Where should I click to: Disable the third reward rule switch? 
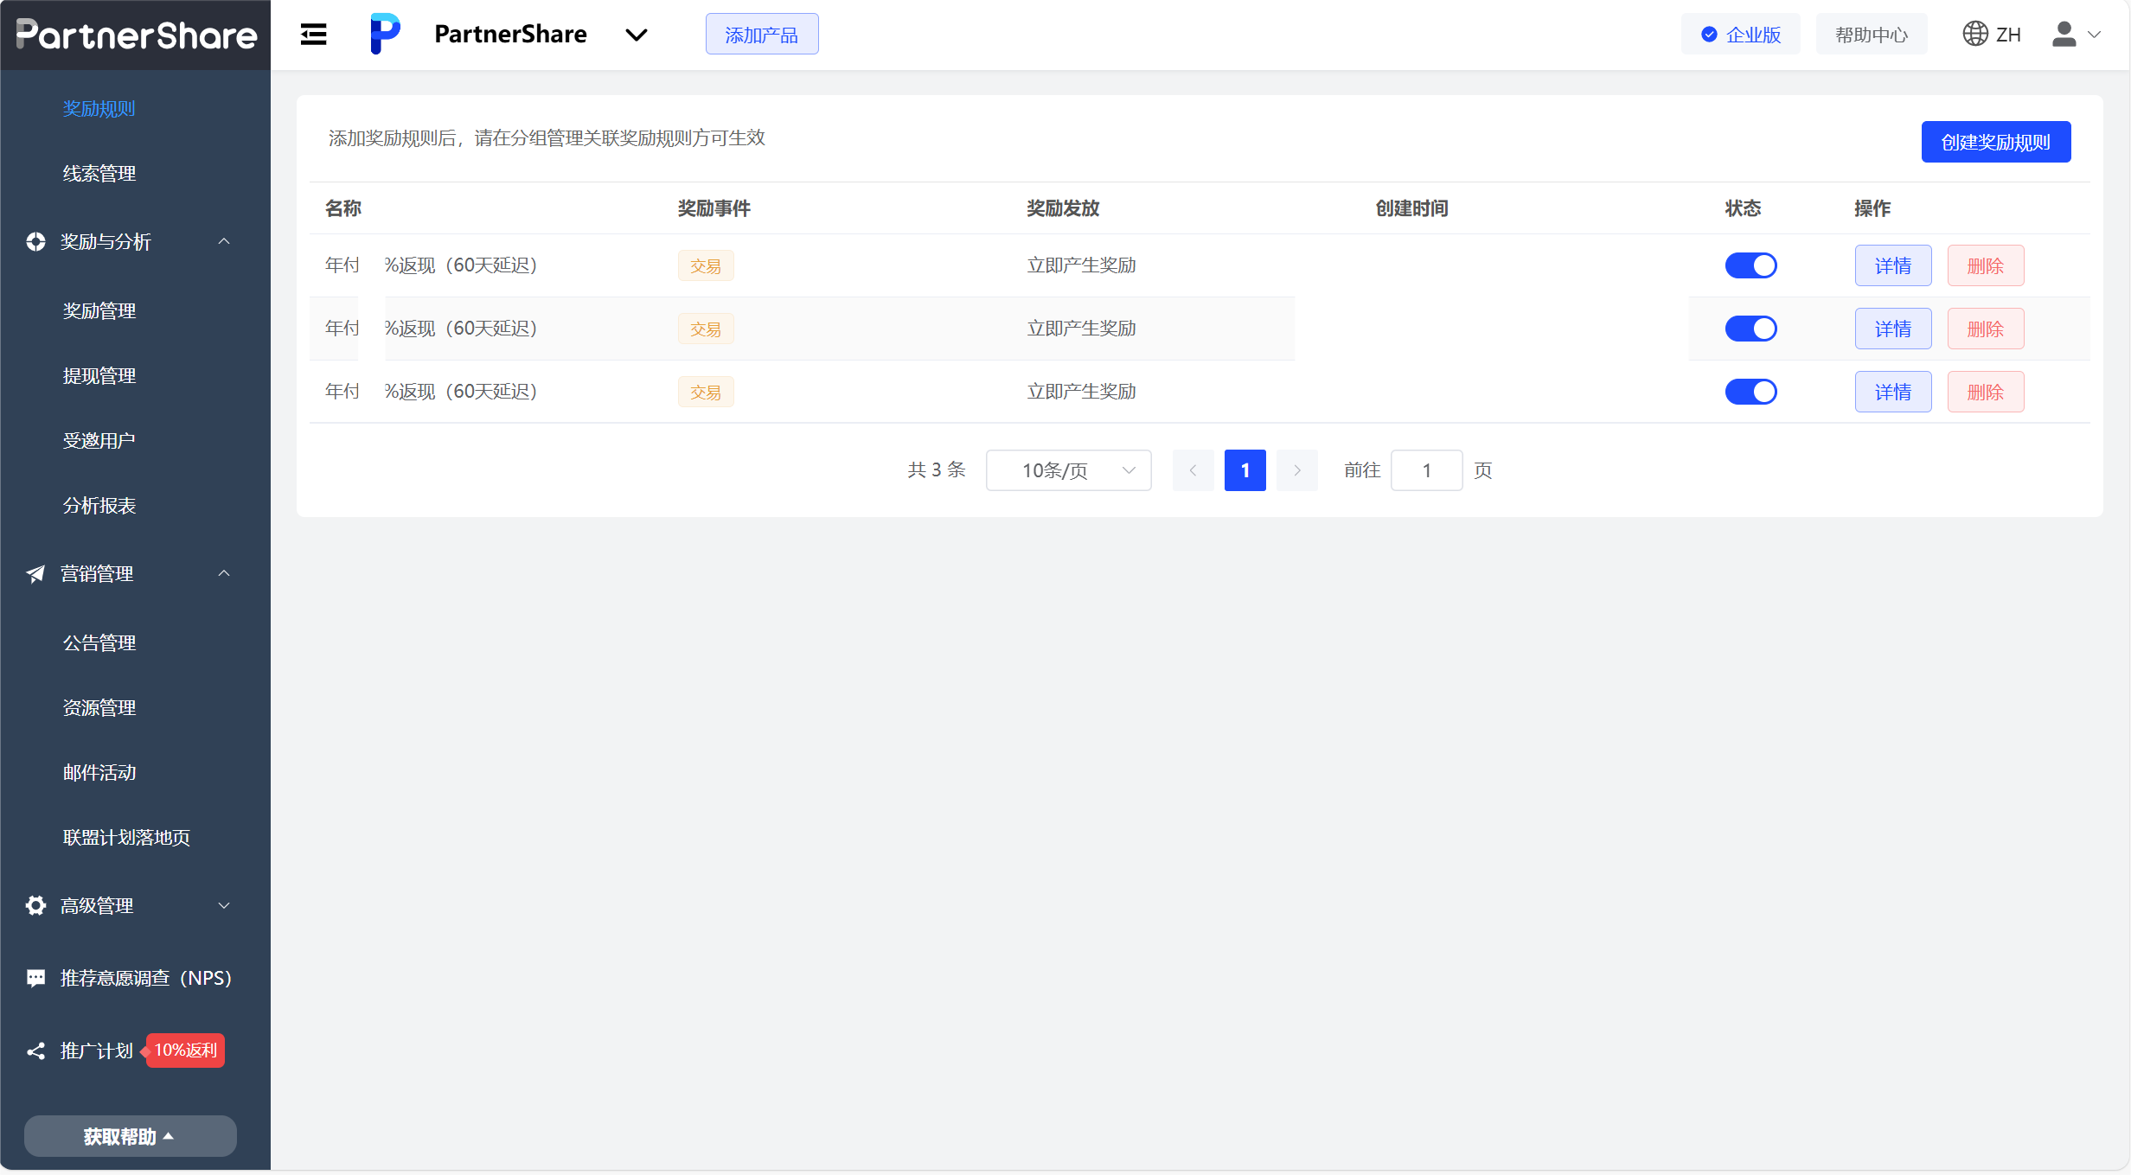(x=1750, y=392)
